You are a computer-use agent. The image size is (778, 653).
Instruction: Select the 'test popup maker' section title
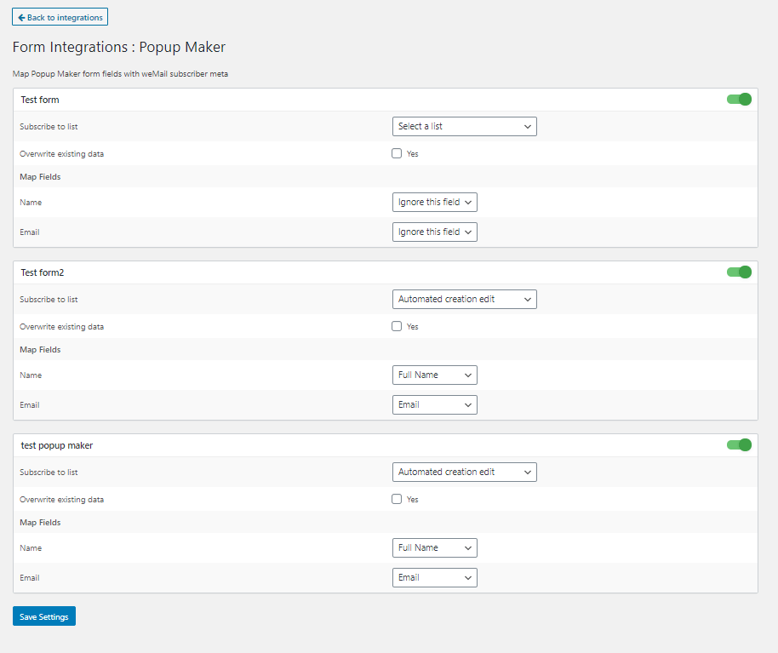[x=56, y=445]
